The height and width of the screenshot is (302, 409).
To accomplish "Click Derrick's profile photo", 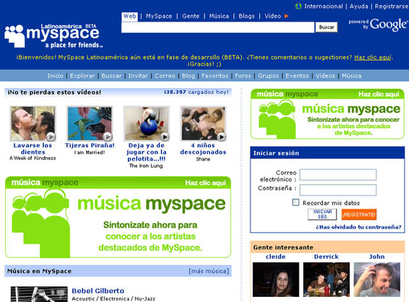I will pos(327,280).
